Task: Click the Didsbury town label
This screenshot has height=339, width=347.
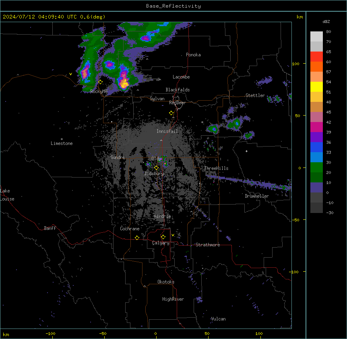Action: 154,174
